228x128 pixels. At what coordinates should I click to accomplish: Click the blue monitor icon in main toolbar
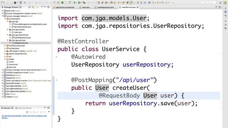coord(21,2)
